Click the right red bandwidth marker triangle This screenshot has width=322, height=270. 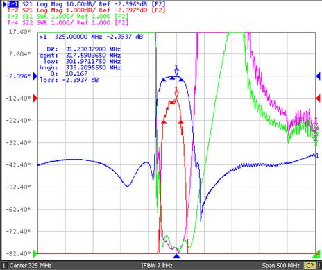(x=181, y=121)
